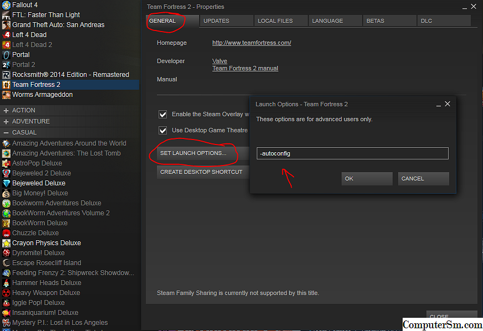Select Mystery P.I.: Lost in Los Angeles
This screenshot has width=483, height=331.
point(60,323)
